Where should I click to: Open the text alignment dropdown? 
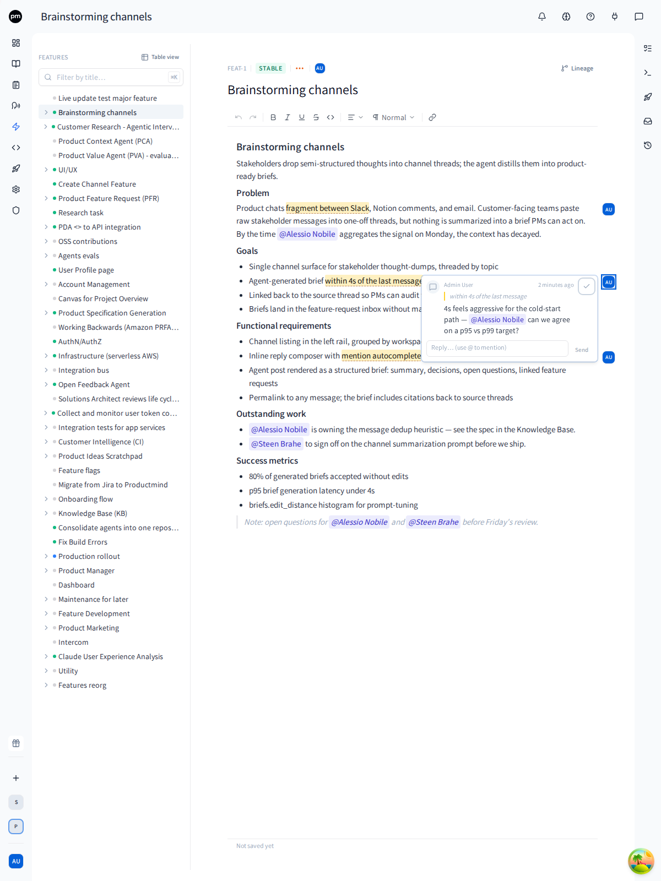tap(355, 117)
